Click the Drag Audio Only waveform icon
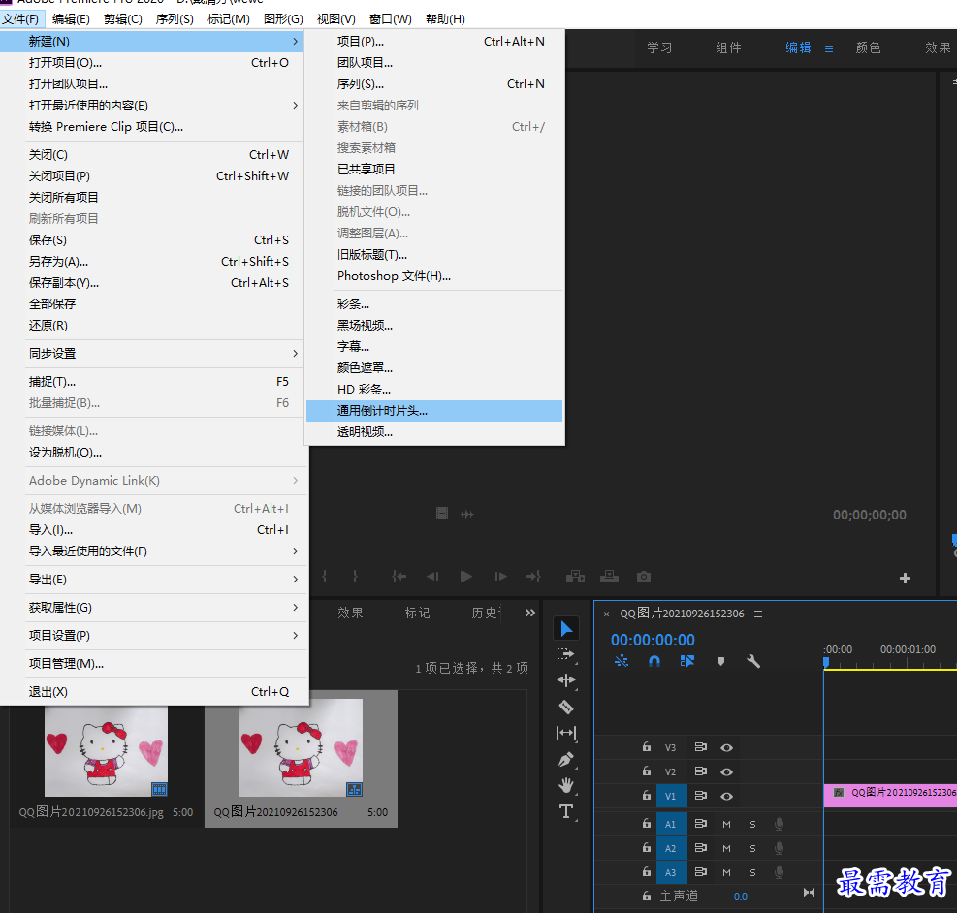 467,514
